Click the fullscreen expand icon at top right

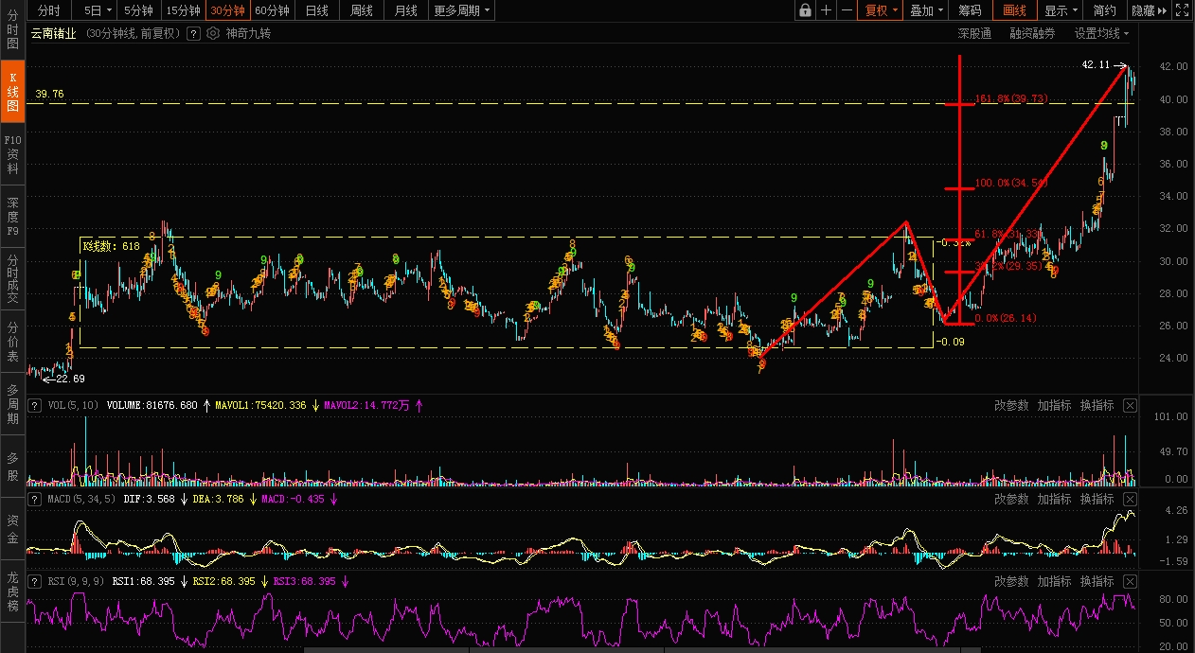click(x=1181, y=10)
